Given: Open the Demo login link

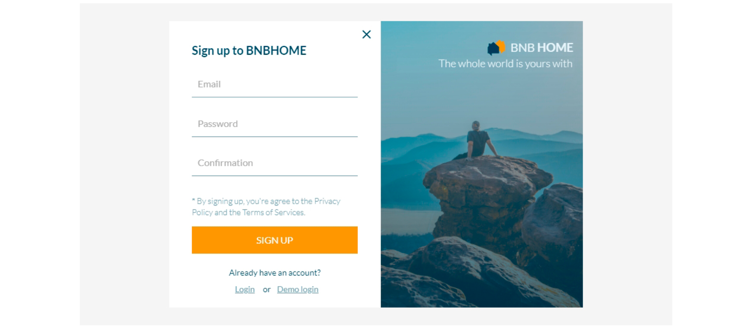Looking at the screenshot, I should 297,290.
